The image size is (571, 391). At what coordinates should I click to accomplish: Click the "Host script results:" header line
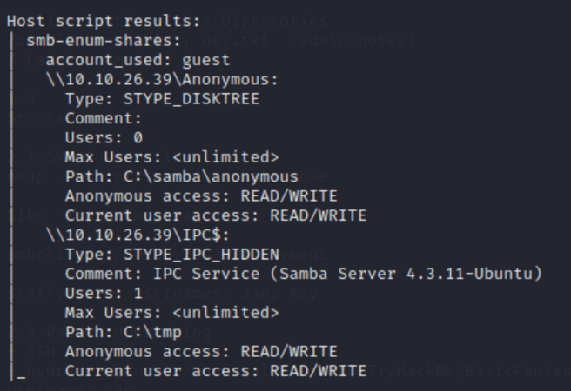(104, 21)
